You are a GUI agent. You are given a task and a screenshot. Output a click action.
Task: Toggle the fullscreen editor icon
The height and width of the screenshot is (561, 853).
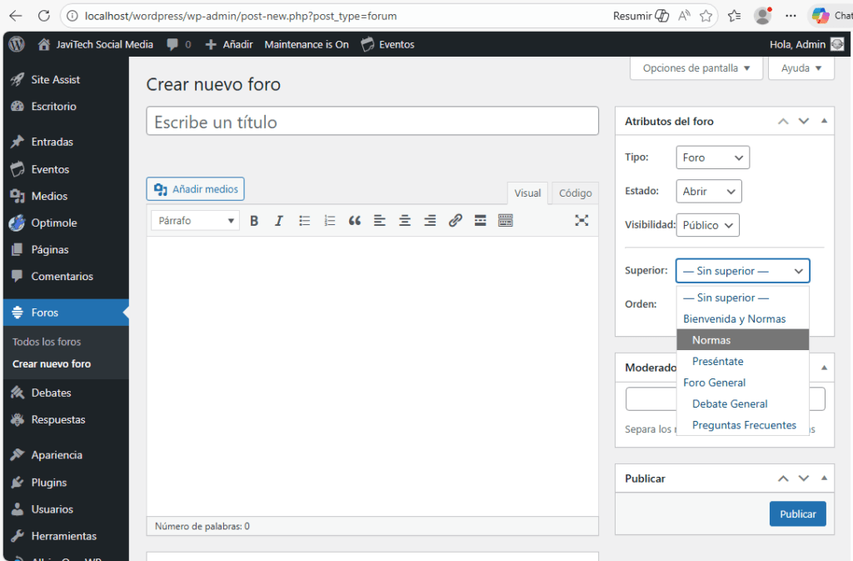coord(581,220)
